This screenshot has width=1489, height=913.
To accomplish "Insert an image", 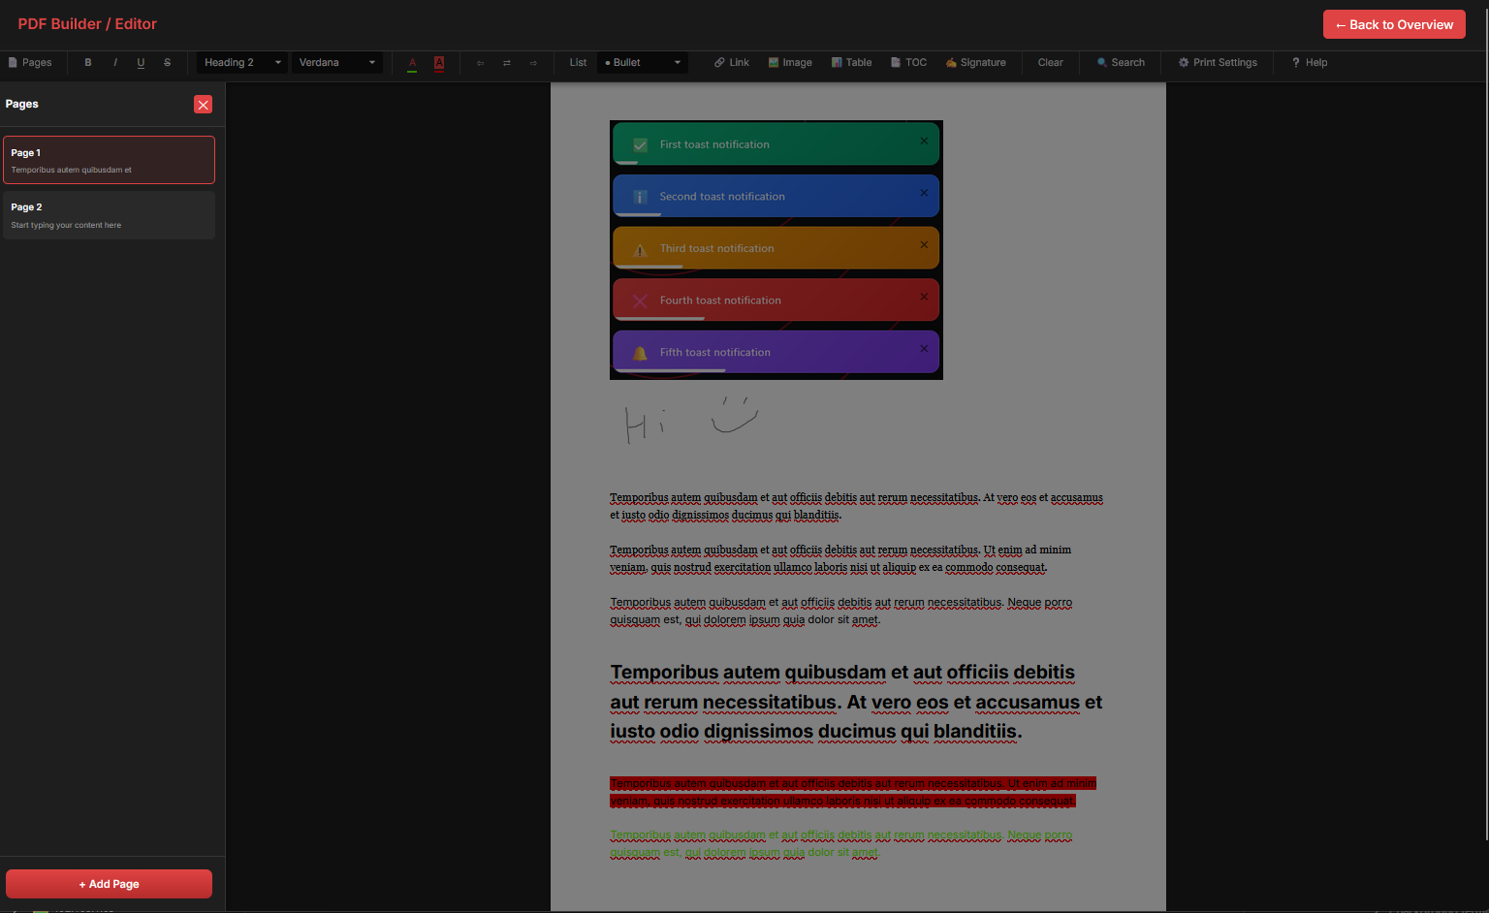I will click(x=790, y=63).
